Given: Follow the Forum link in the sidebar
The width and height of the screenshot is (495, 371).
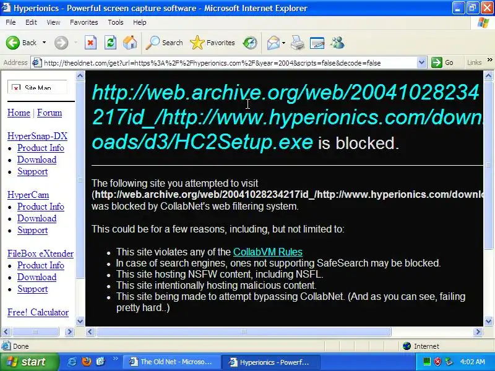Looking at the screenshot, I should click(x=49, y=113).
